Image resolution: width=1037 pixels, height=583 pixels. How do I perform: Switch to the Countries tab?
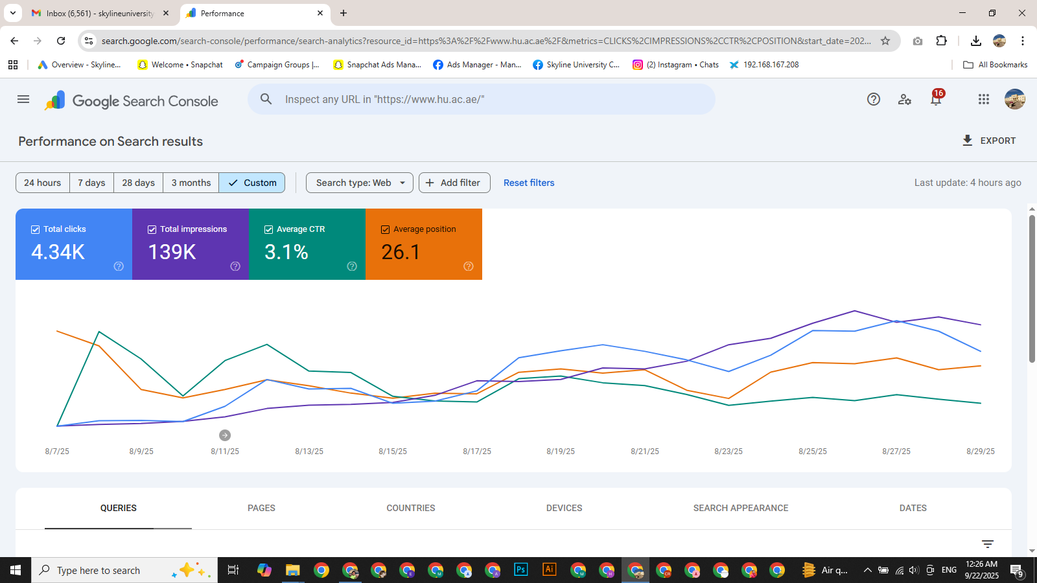(x=411, y=508)
